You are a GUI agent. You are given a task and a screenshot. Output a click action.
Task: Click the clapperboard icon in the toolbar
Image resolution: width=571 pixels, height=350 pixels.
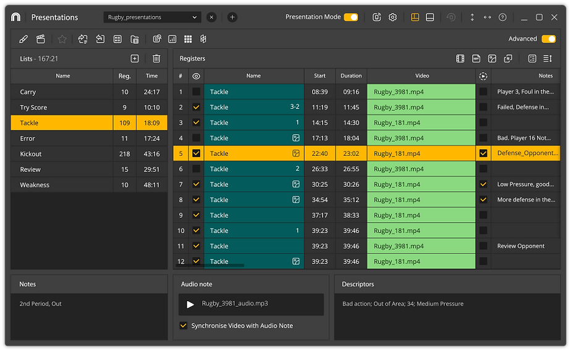[41, 39]
